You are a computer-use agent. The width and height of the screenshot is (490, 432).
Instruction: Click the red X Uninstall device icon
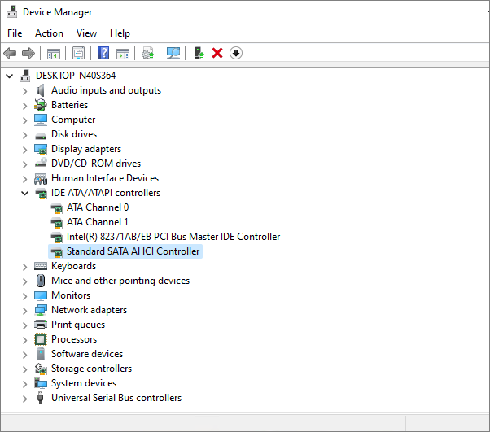pos(217,53)
